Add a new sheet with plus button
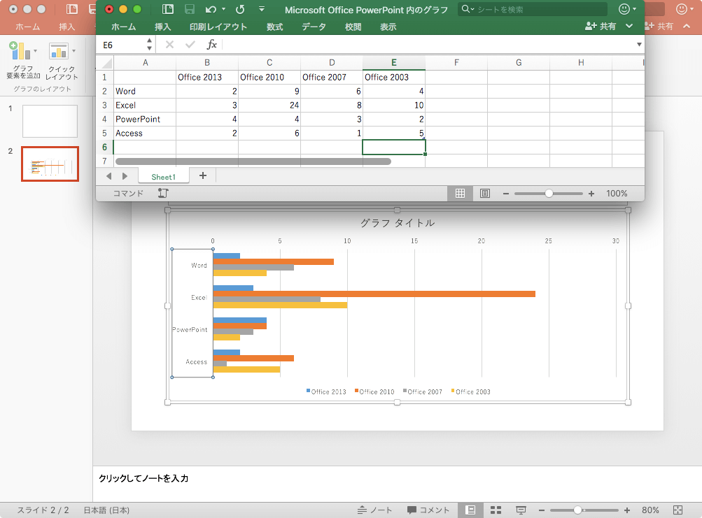The height and width of the screenshot is (518, 702). (x=203, y=175)
